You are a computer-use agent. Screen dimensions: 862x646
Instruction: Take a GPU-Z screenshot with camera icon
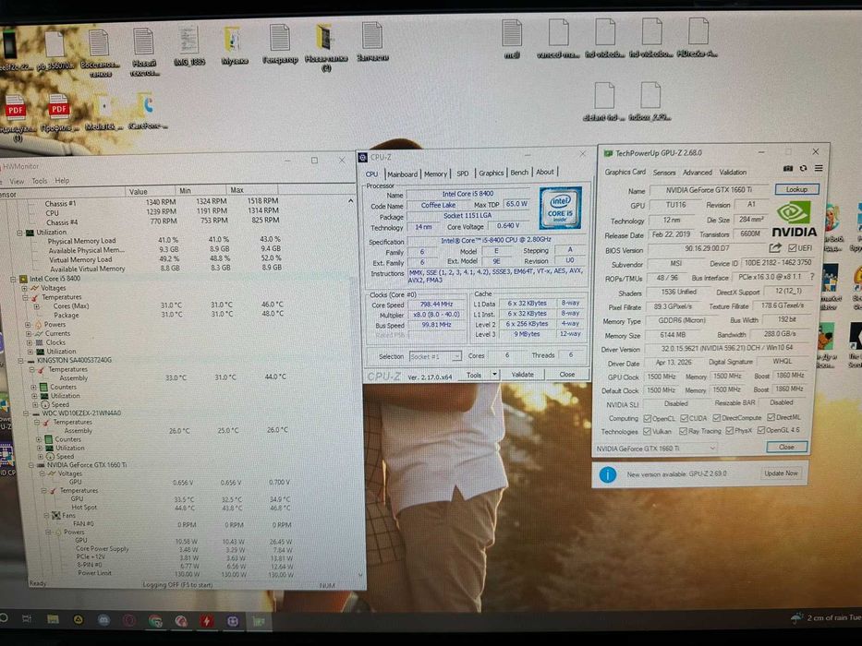click(x=788, y=168)
